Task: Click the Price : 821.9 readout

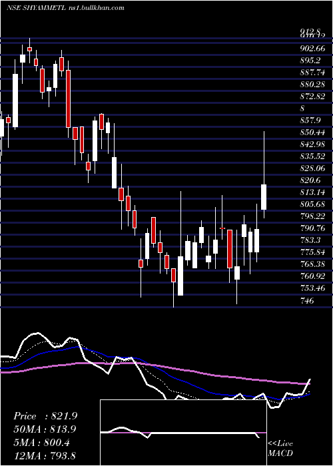Action: pyautogui.click(x=45, y=416)
